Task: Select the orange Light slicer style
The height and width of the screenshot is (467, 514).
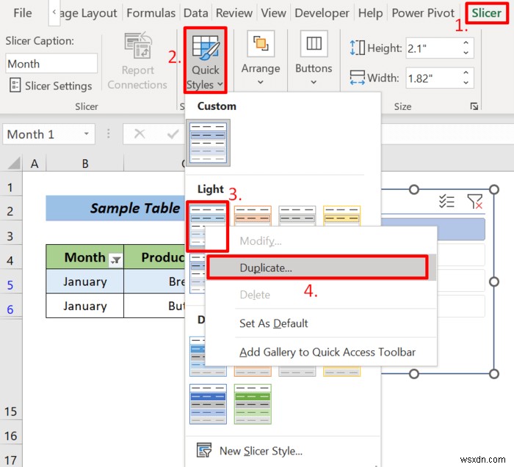Action: pyautogui.click(x=253, y=216)
